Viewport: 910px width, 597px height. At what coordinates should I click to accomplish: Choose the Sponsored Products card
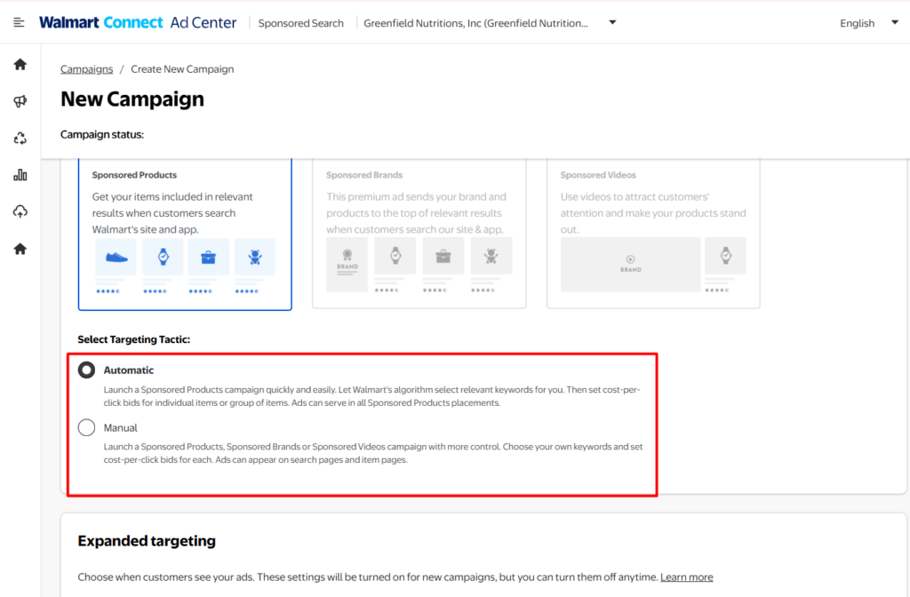click(185, 235)
